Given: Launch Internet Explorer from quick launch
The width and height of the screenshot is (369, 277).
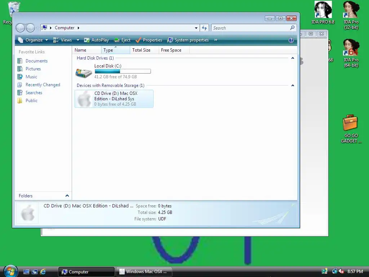Looking at the screenshot, I should [x=43, y=272].
